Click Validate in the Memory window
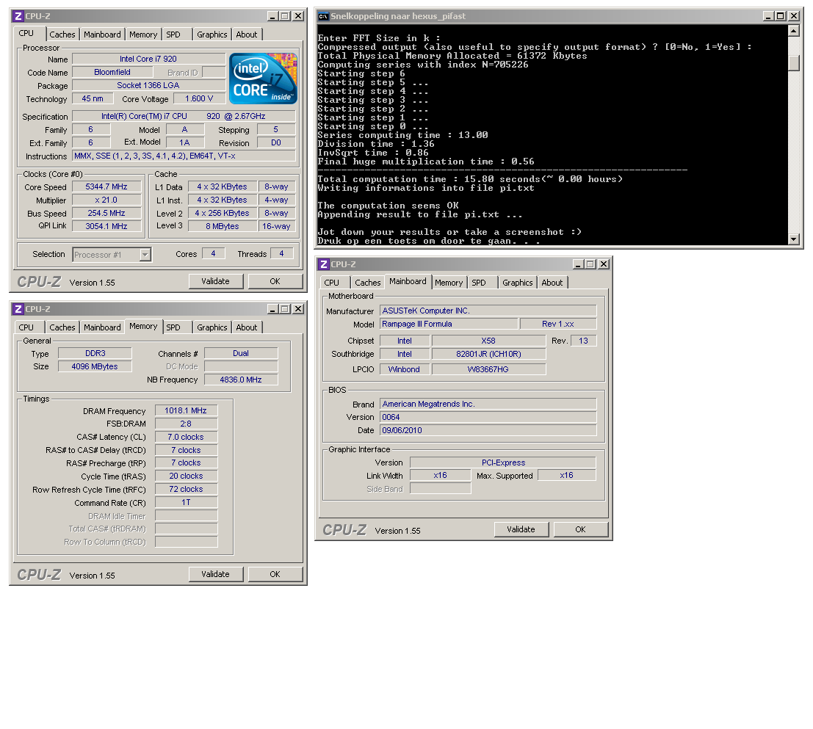 click(215, 574)
